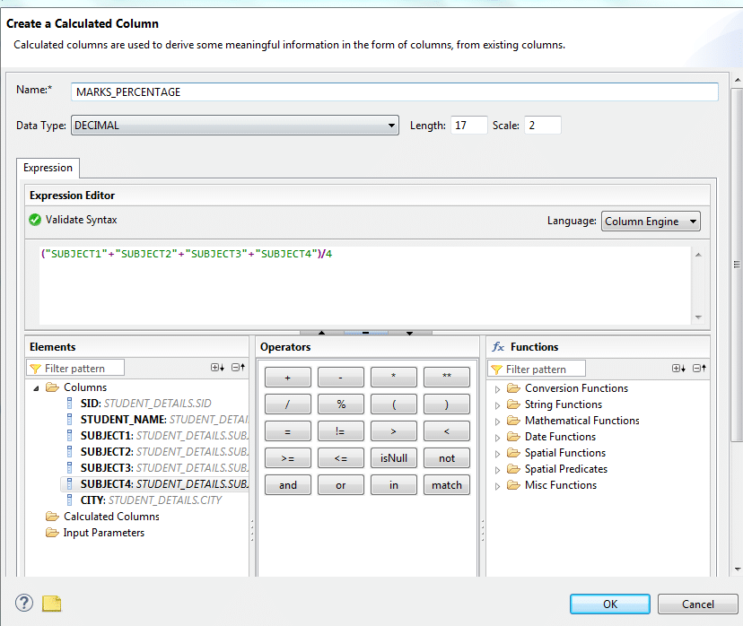
Task: Open the Language Column Engine dropdown
Action: (x=651, y=222)
